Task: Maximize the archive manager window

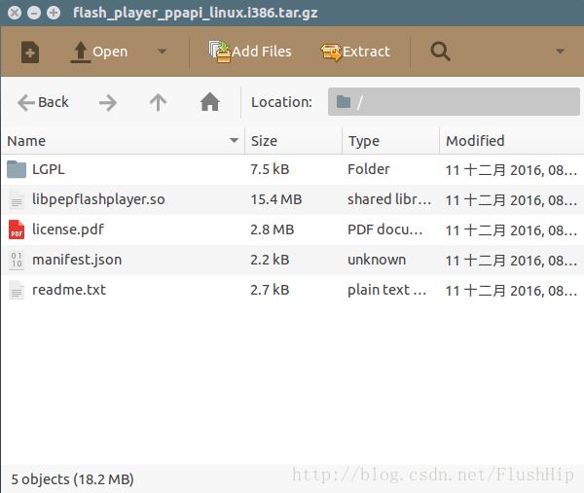Action: pyautogui.click(x=54, y=13)
